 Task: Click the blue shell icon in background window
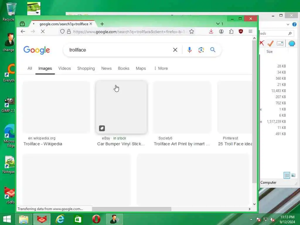tap(292, 43)
